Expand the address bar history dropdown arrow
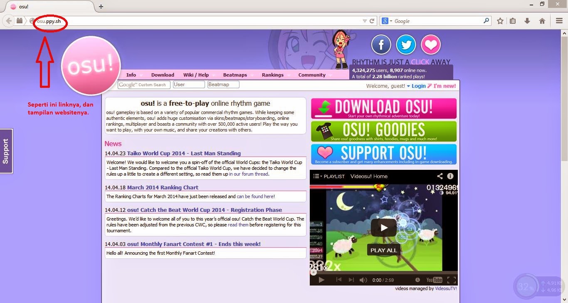568x303 pixels. 365,21
